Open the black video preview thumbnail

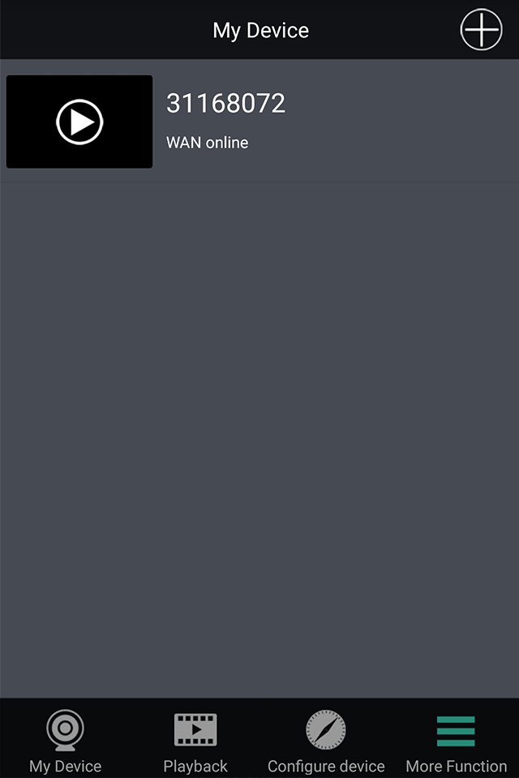click(79, 122)
